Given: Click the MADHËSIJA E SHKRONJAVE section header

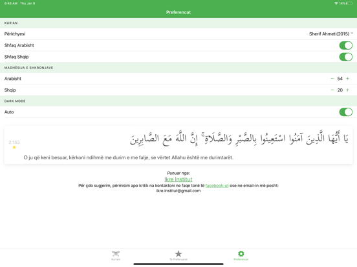Looking at the screenshot, I should 28,68.
